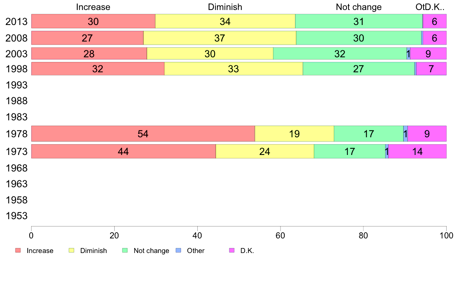This screenshot has height=283, width=457.
Task: Click the 1973 D.K. segment showing 14
Action: pyautogui.click(x=417, y=151)
